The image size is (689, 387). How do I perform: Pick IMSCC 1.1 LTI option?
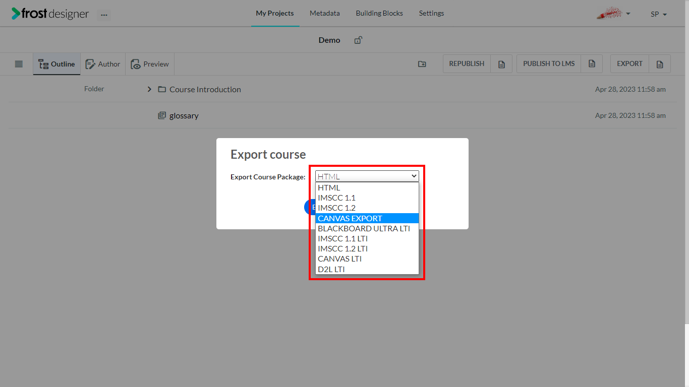coord(367,238)
